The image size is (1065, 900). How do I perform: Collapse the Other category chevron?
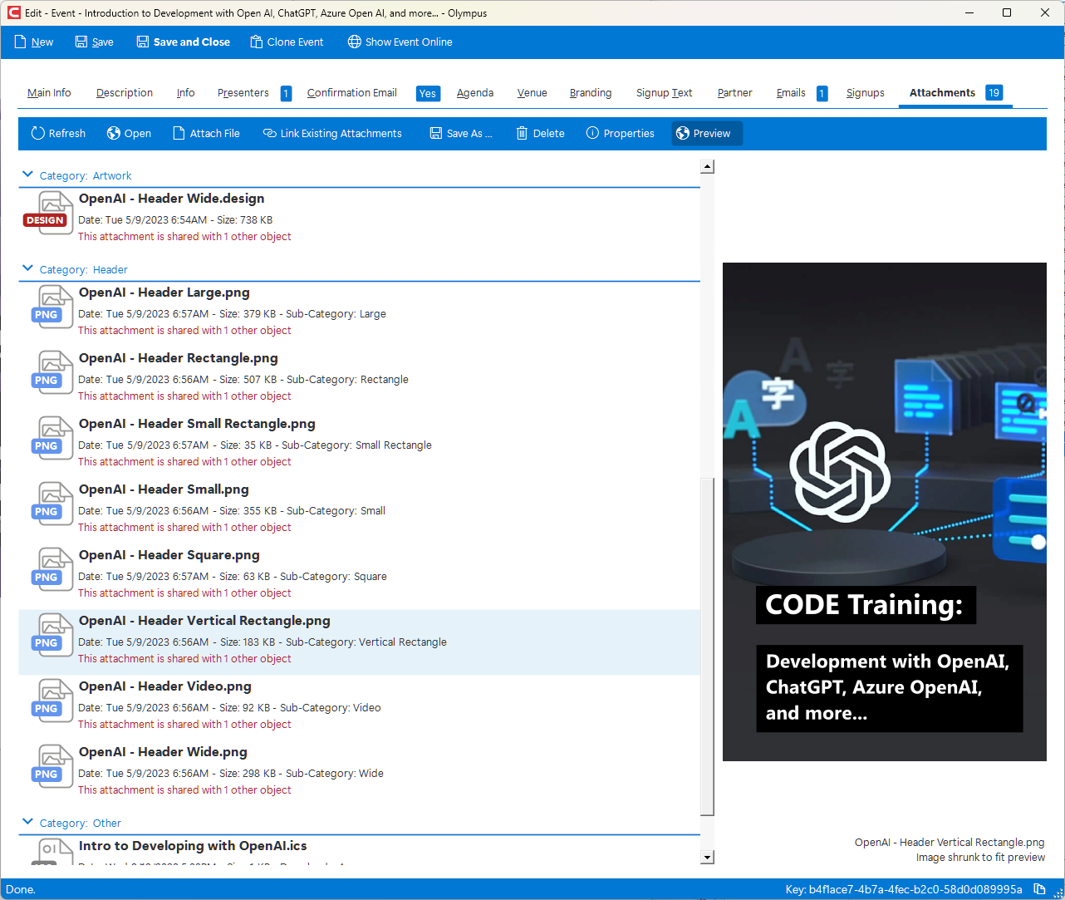point(27,822)
